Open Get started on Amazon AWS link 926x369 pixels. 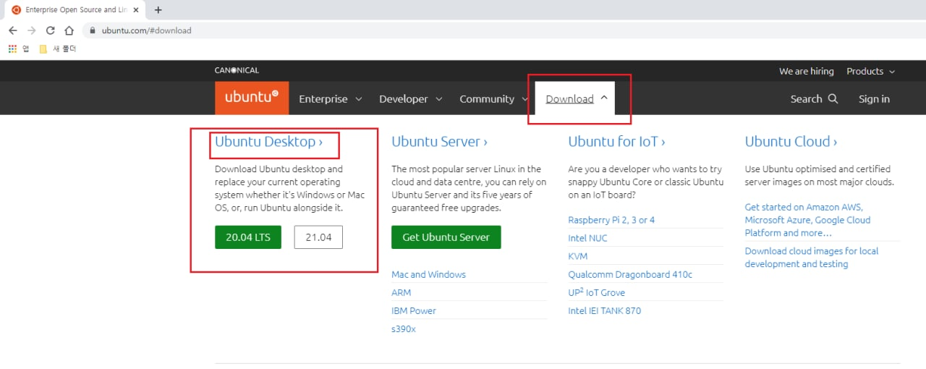pos(807,220)
